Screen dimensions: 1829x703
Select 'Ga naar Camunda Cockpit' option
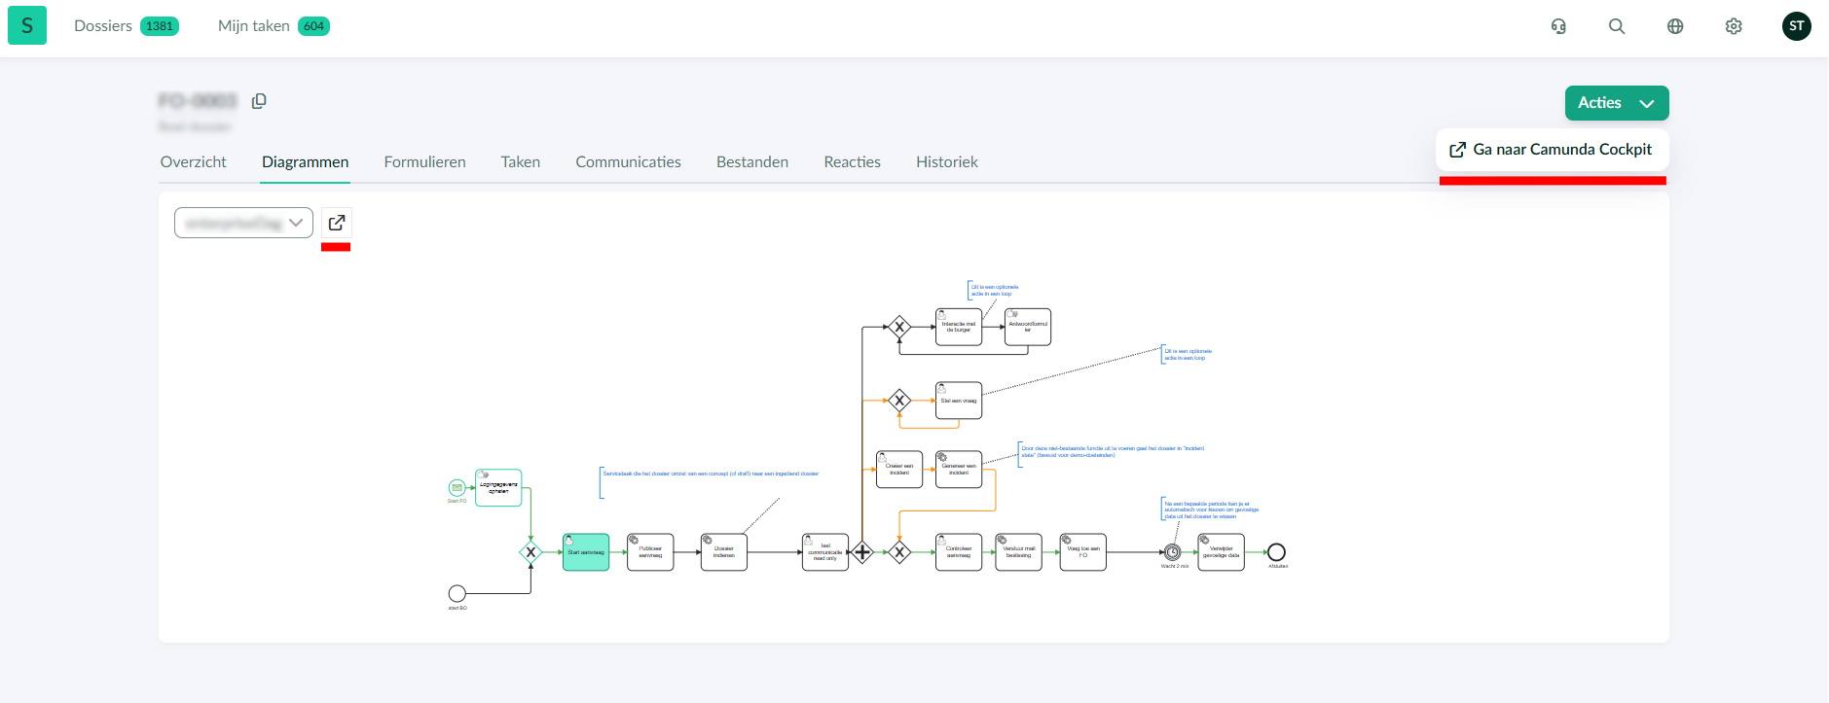point(1552,150)
